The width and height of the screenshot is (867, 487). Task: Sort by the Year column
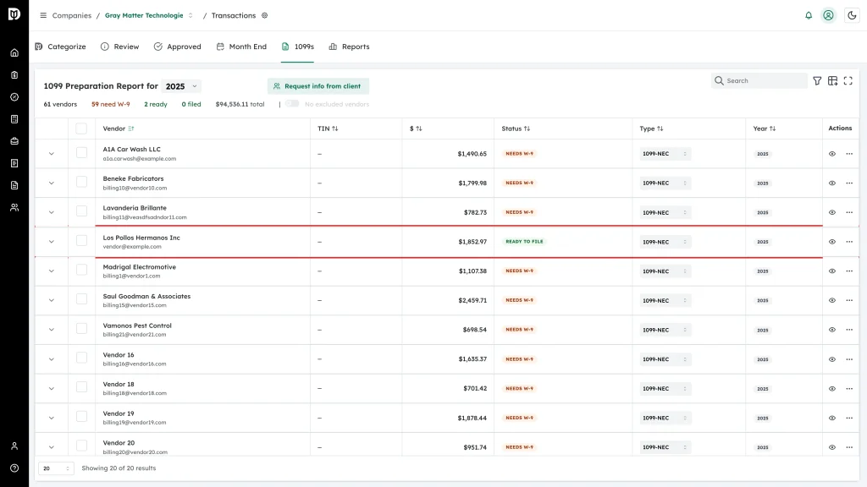tap(772, 129)
